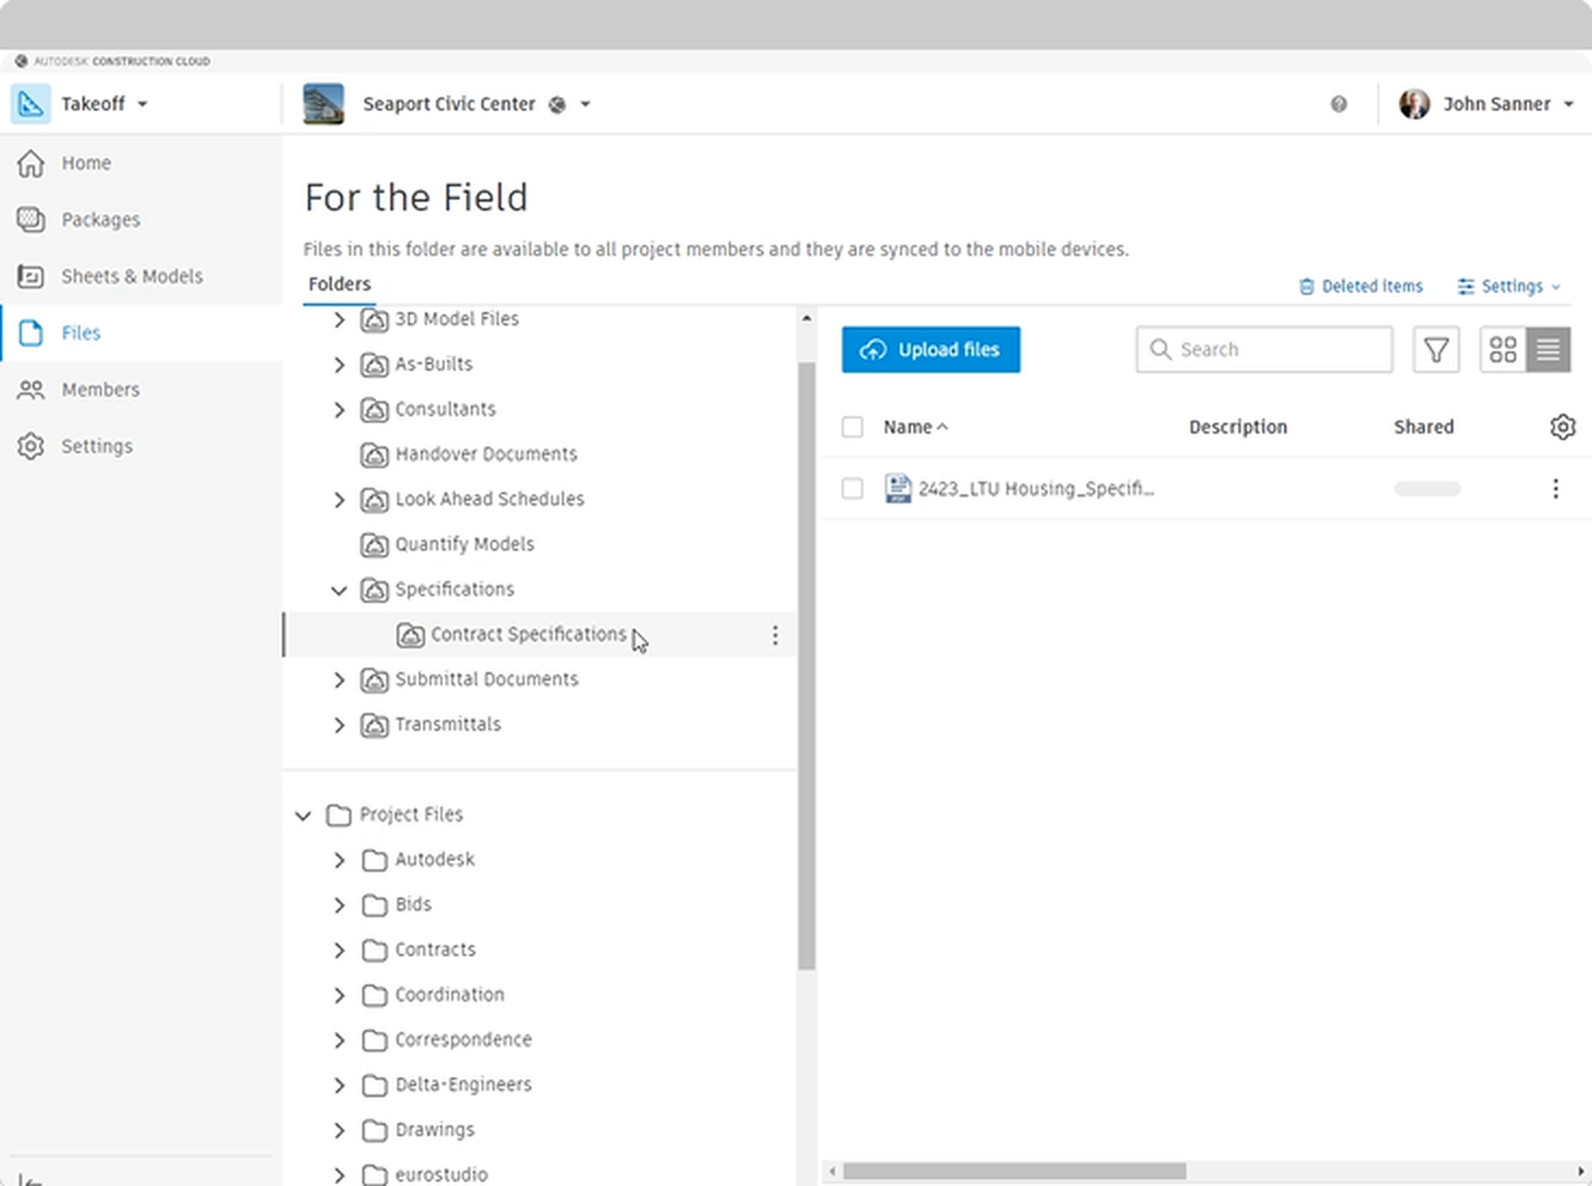Viewport: 1592px width, 1186px height.
Task: Select the Folders tab
Action: point(339,284)
